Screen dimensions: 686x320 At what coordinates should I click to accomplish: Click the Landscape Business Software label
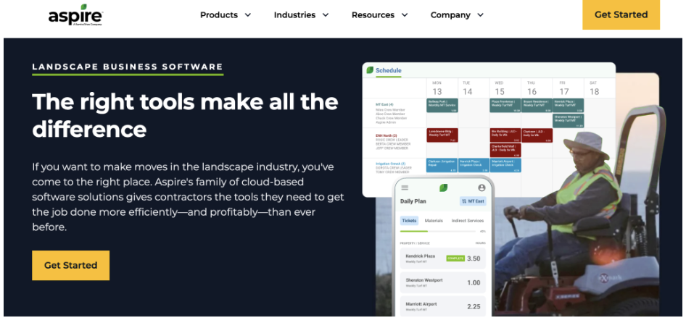128,67
